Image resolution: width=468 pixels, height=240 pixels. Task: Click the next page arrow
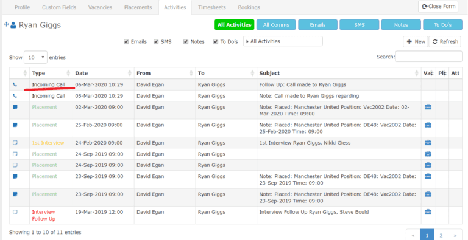tap(455, 235)
